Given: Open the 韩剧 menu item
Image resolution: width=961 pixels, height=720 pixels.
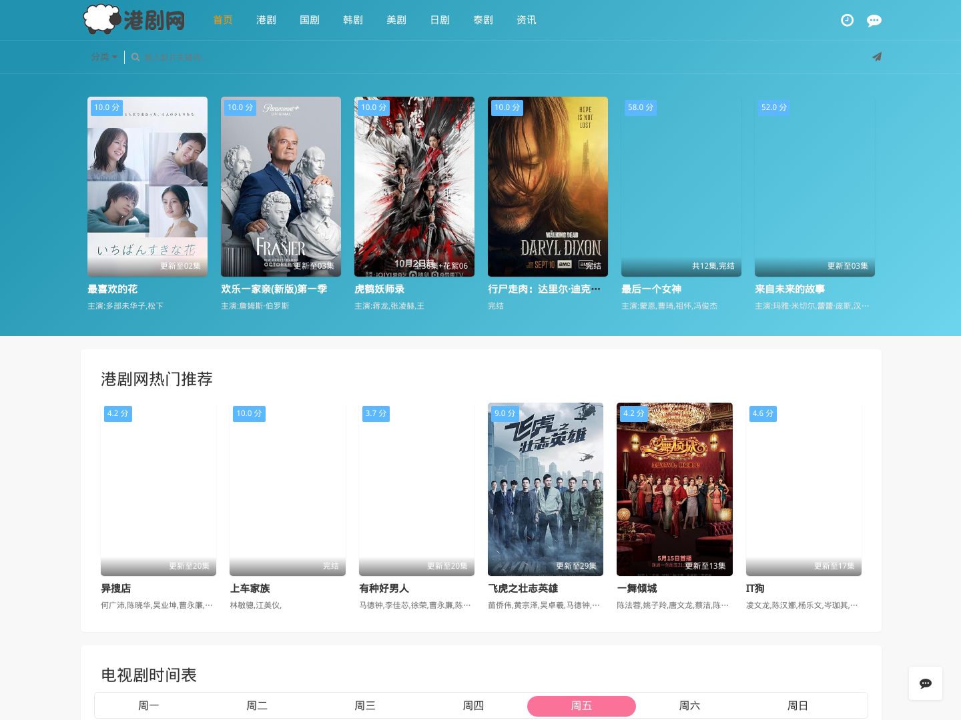Looking at the screenshot, I should click(353, 20).
